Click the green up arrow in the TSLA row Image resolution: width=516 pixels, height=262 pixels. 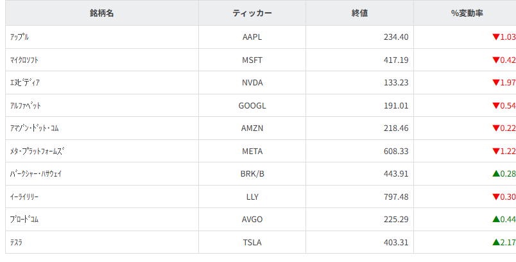click(495, 243)
